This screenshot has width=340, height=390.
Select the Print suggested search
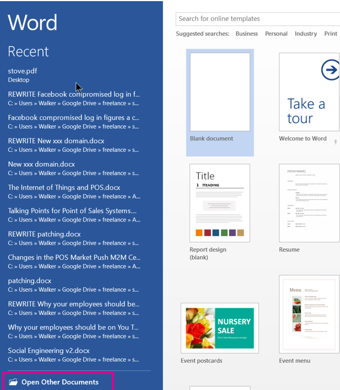click(331, 34)
